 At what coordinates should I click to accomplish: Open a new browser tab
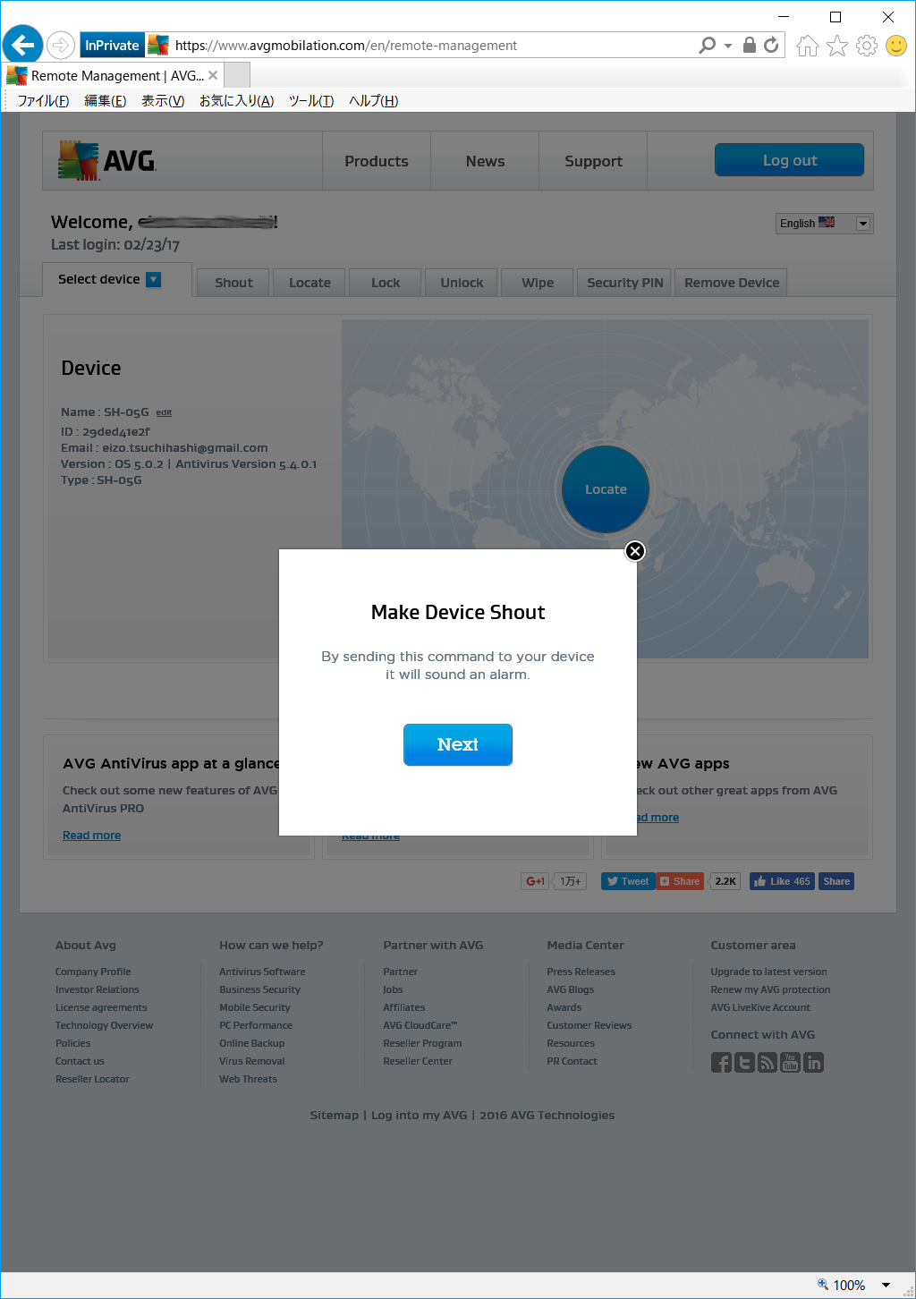[x=237, y=76]
